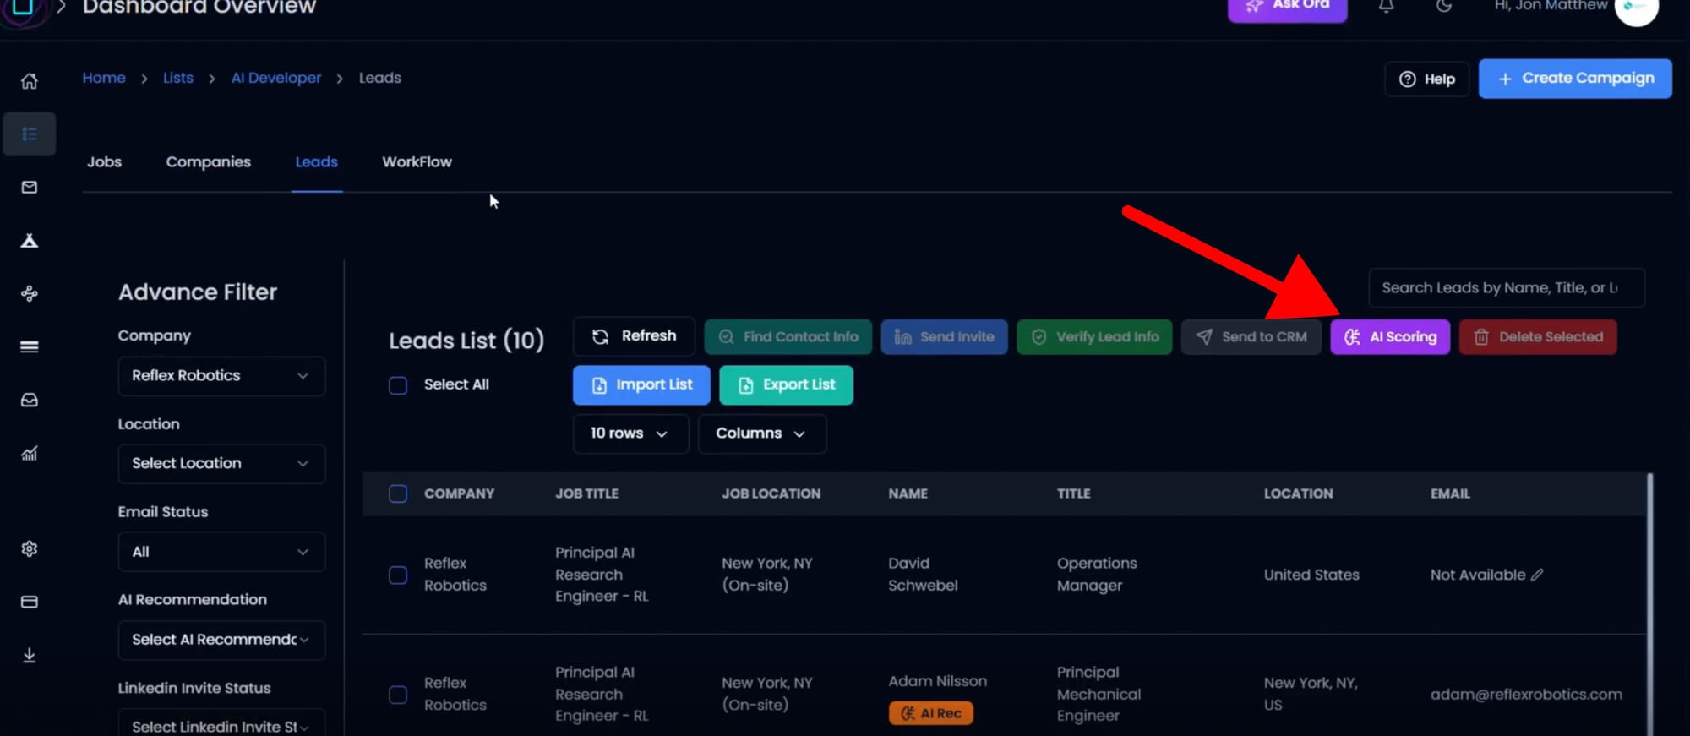Open the Columns dropdown

click(x=761, y=433)
